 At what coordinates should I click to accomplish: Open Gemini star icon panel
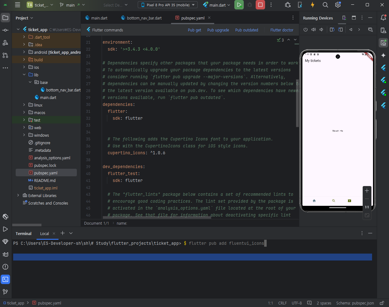pyautogui.click(x=383, y=55)
